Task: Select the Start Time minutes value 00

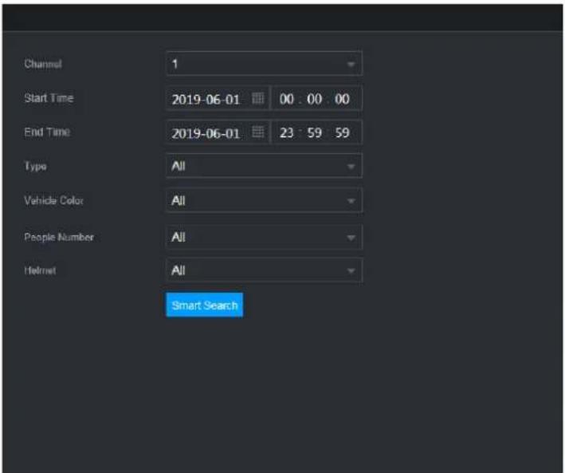Action: point(314,99)
